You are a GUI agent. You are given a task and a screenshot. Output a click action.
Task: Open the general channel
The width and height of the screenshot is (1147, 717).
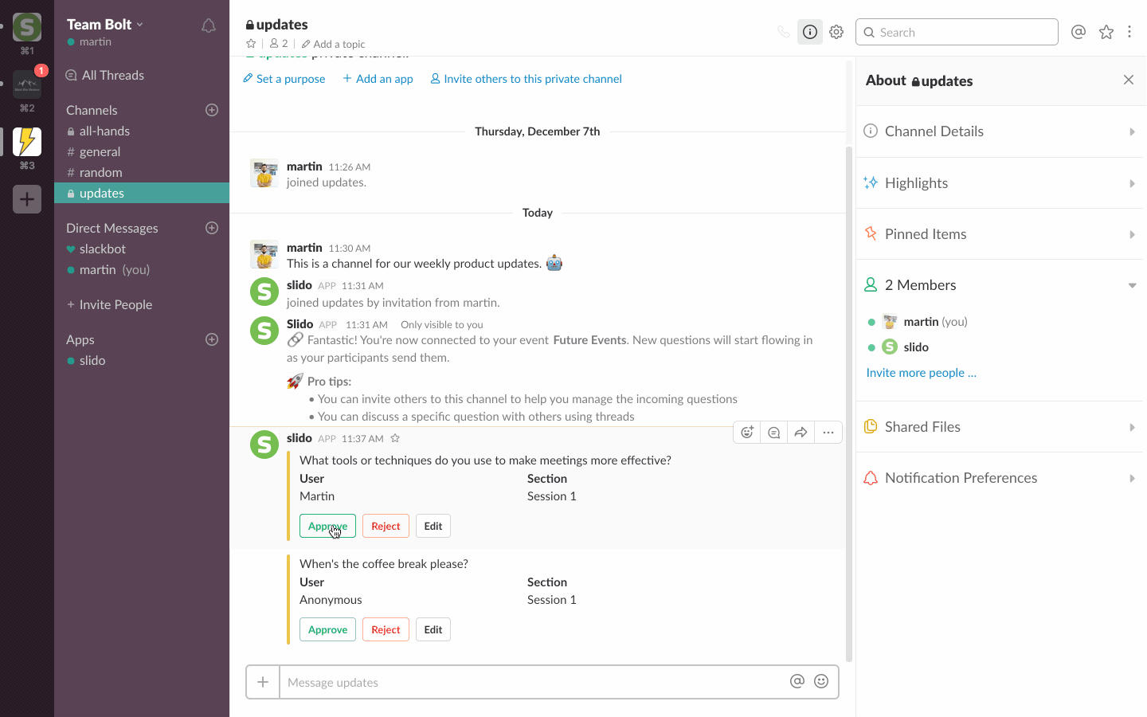[x=142, y=151]
